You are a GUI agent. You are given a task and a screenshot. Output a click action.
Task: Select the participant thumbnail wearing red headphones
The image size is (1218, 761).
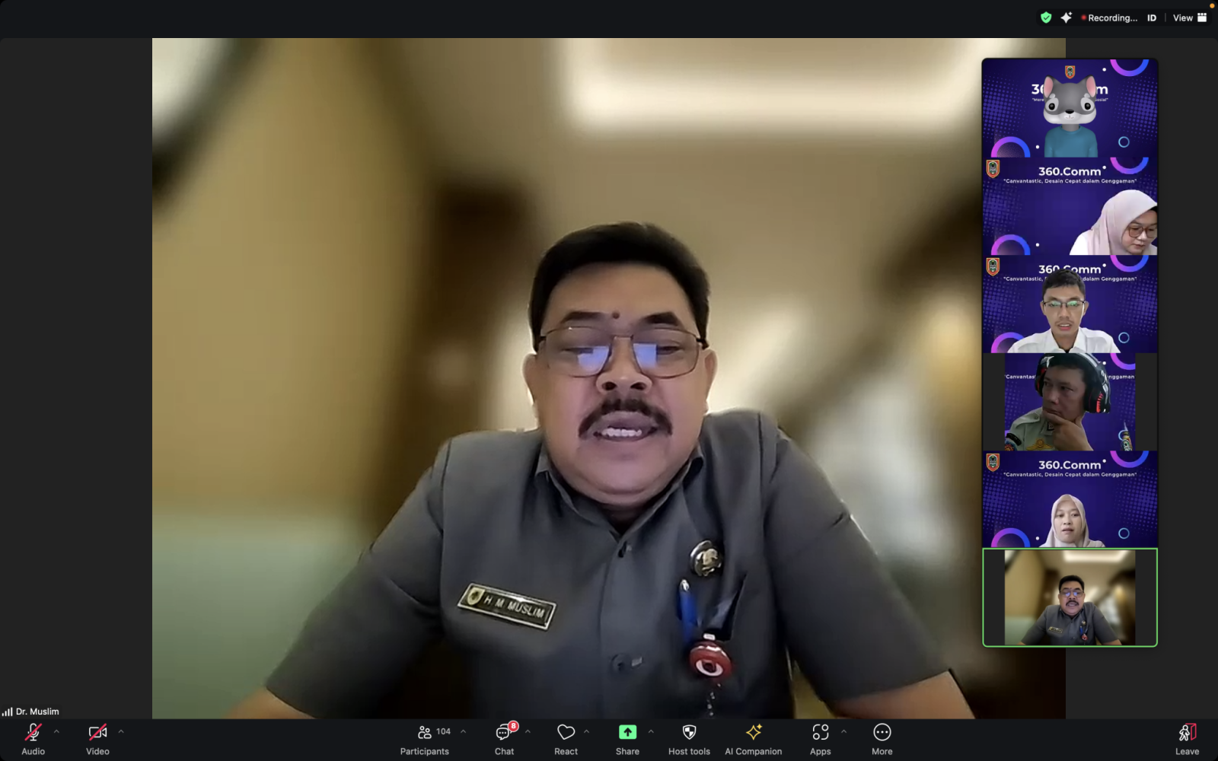coord(1070,402)
